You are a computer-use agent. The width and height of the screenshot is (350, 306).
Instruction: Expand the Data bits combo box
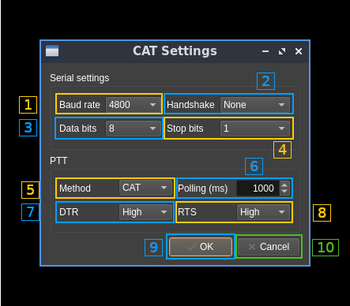point(134,129)
